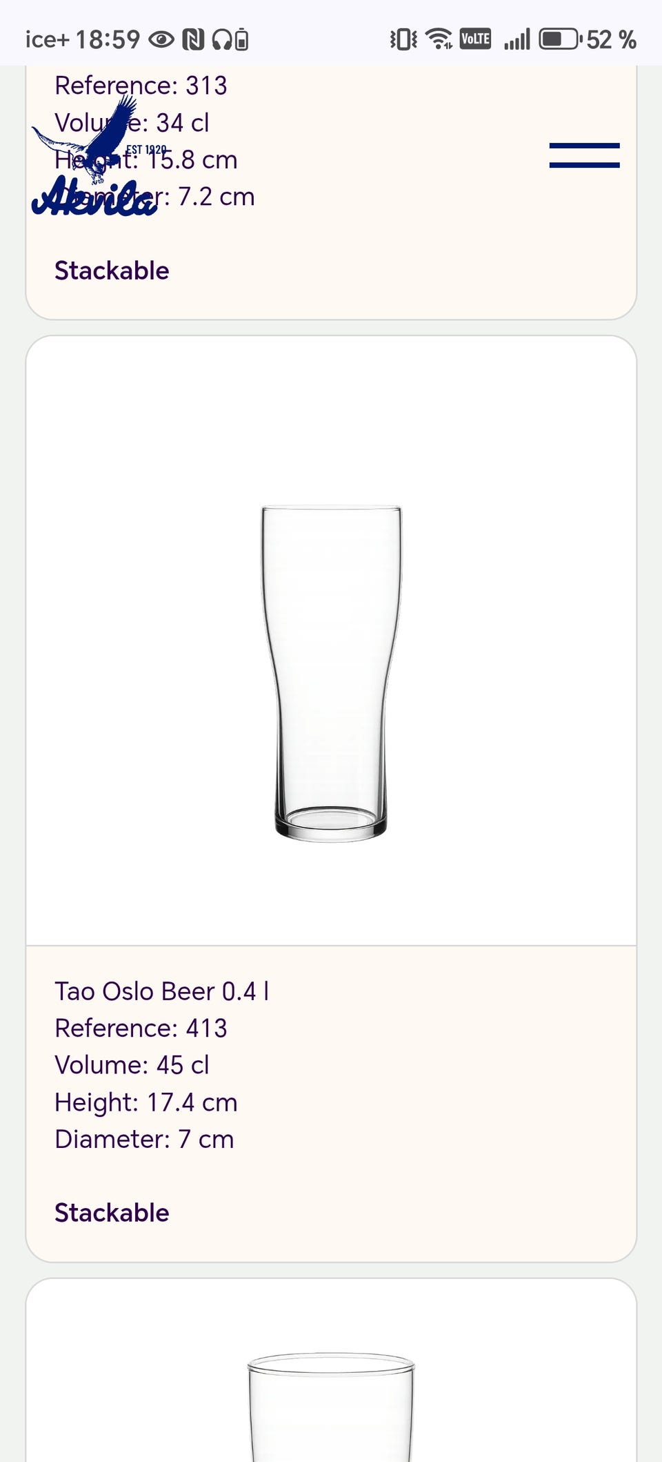Tap the Diameter: 7 cm line
Viewport: 662px width, 1462px height.
[x=144, y=1139]
